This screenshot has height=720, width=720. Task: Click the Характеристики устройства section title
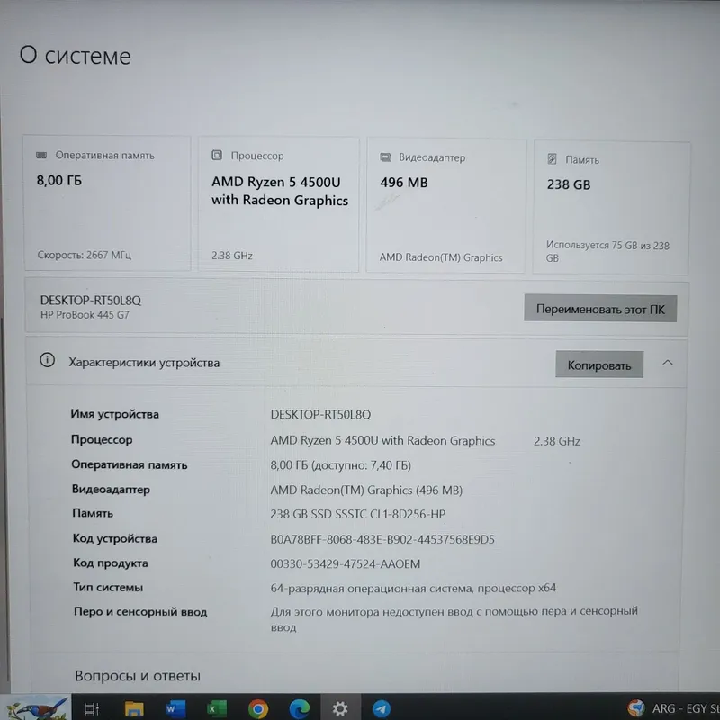click(144, 363)
